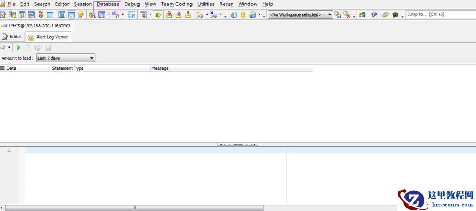Open the Amount to load dropdown
476x211 pixels.
[66, 58]
